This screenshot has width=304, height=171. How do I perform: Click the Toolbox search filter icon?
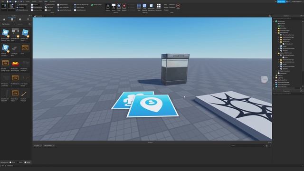pyautogui.click(x=29, y=24)
